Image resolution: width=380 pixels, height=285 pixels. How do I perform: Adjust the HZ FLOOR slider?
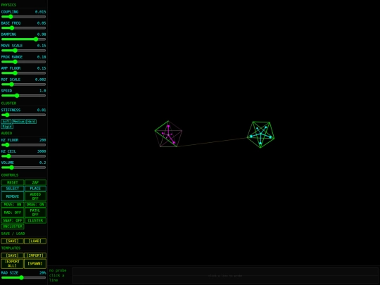click(23, 145)
